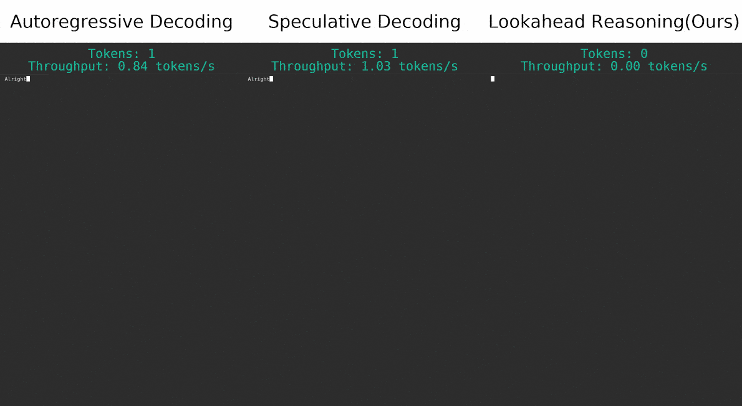Select the Tokens: 1 counter under Speculative Decoding
This screenshot has width=742, height=406.
coord(364,54)
